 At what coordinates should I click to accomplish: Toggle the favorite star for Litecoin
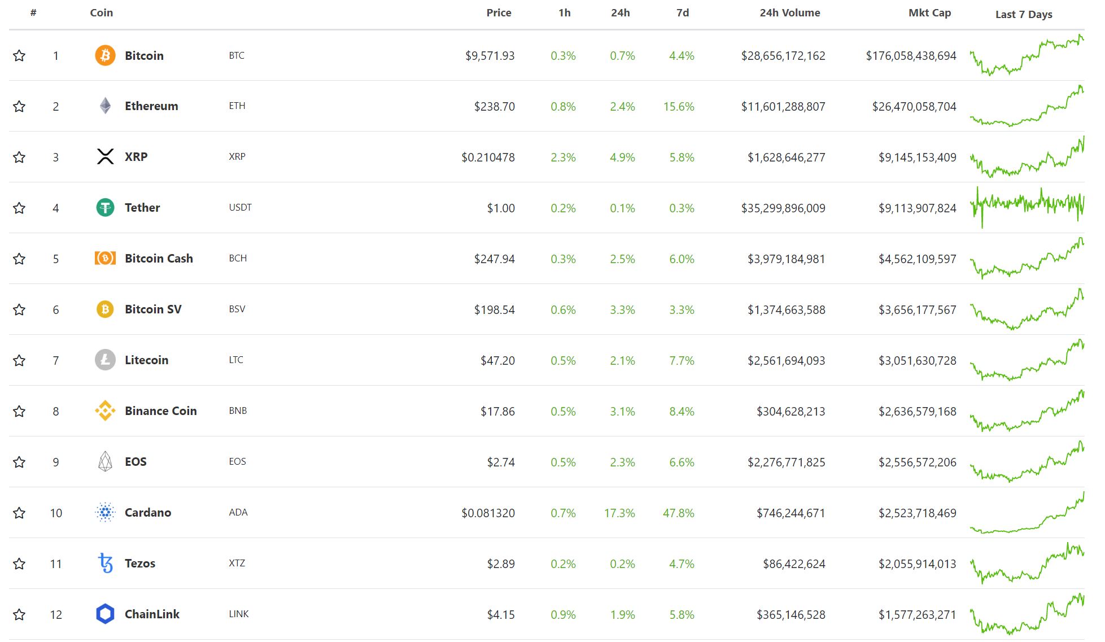[x=19, y=360]
